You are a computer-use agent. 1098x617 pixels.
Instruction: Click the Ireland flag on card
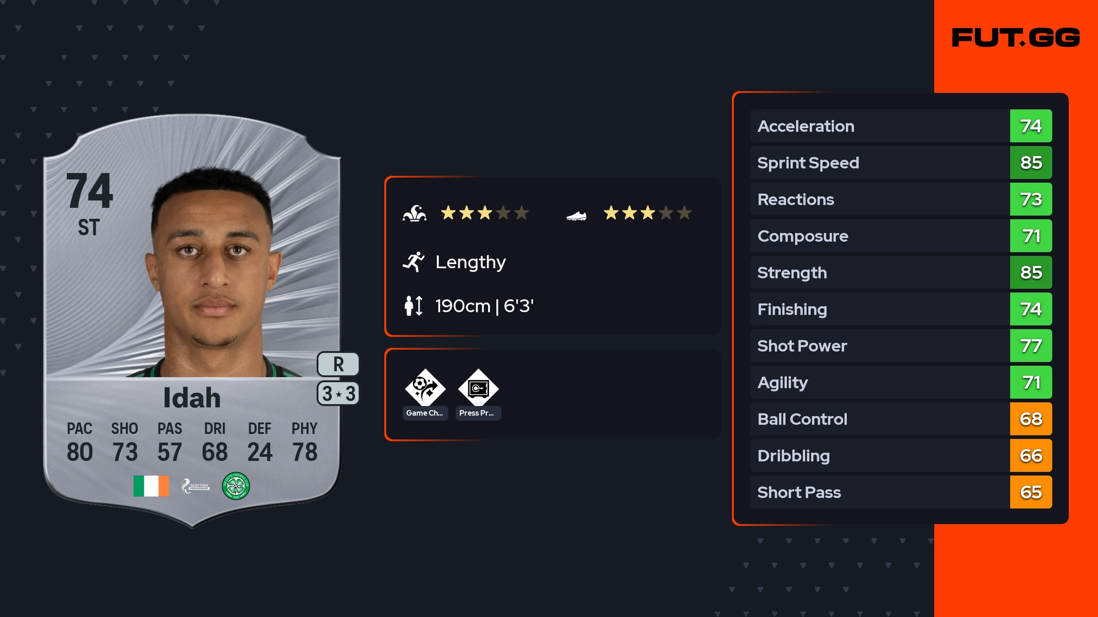coord(151,486)
